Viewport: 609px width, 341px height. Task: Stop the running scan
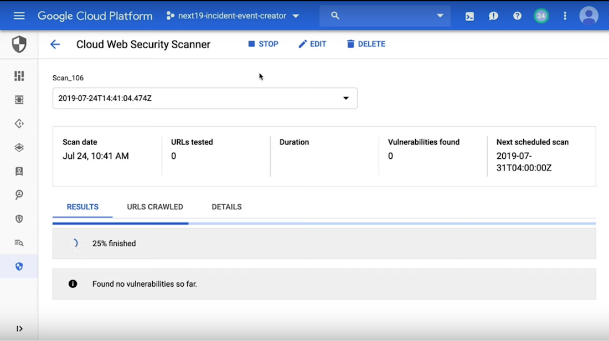click(x=263, y=44)
